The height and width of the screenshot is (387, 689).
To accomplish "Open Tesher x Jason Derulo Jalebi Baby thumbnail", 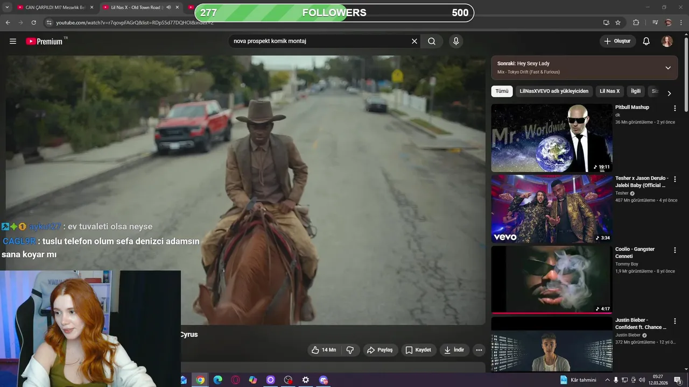I will [x=552, y=209].
